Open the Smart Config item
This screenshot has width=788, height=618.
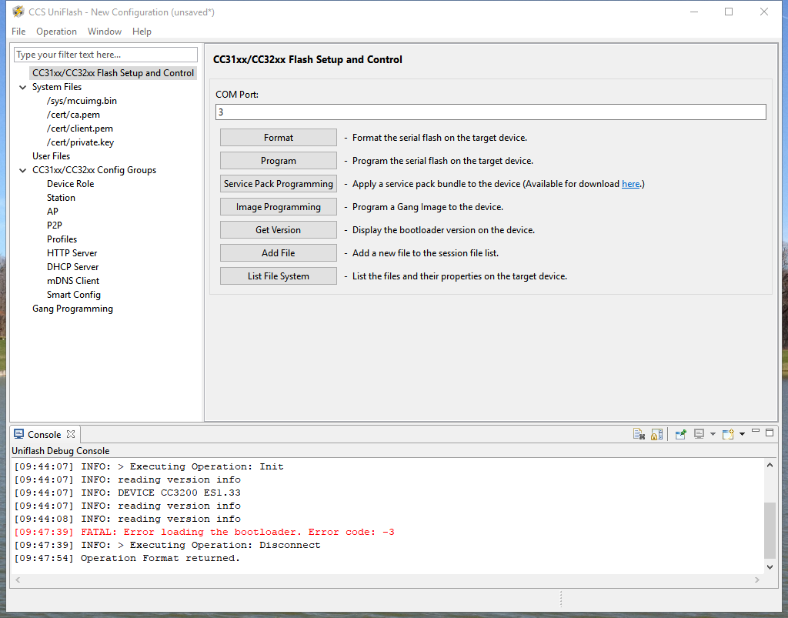(x=74, y=295)
